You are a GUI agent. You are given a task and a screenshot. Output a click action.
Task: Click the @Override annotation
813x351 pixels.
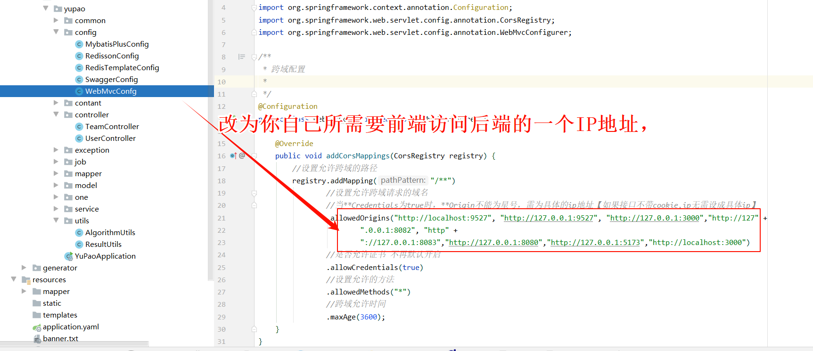pyautogui.click(x=294, y=144)
